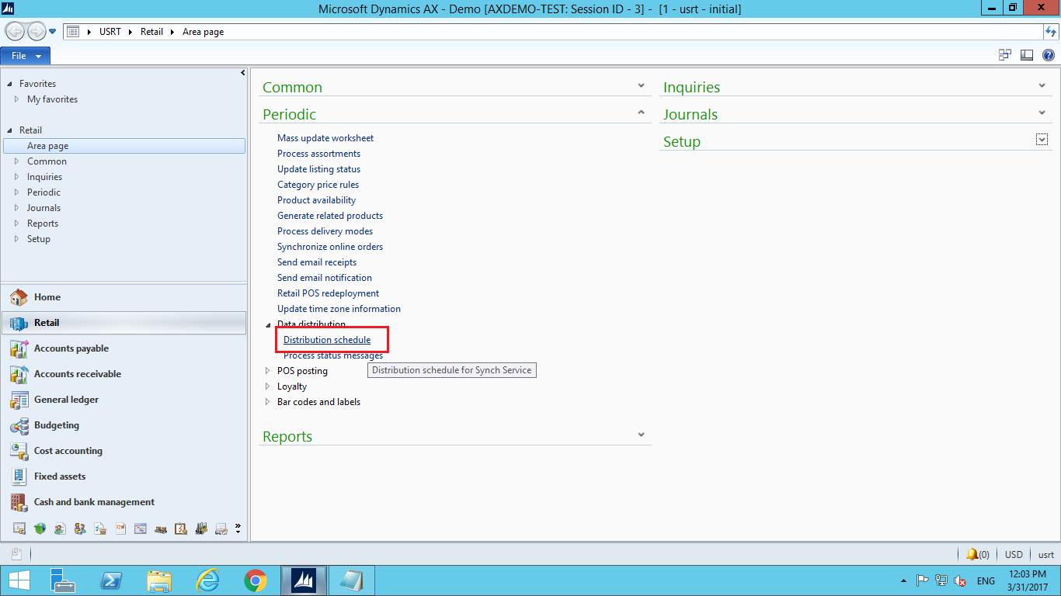Image resolution: width=1061 pixels, height=596 pixels.
Task: Click the forklift module icon
Action: click(x=201, y=528)
